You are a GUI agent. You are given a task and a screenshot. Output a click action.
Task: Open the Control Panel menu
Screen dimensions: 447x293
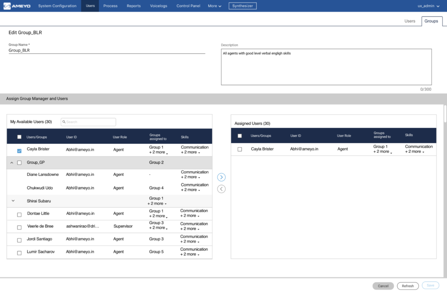tap(188, 6)
